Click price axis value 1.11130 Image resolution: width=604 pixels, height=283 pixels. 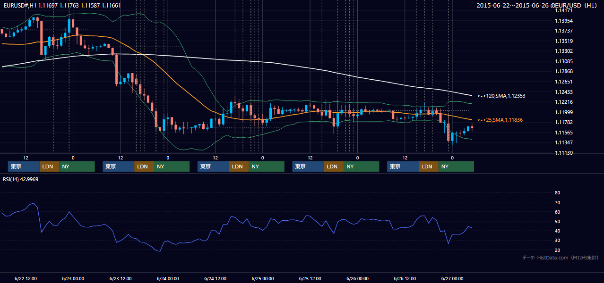[x=564, y=153]
